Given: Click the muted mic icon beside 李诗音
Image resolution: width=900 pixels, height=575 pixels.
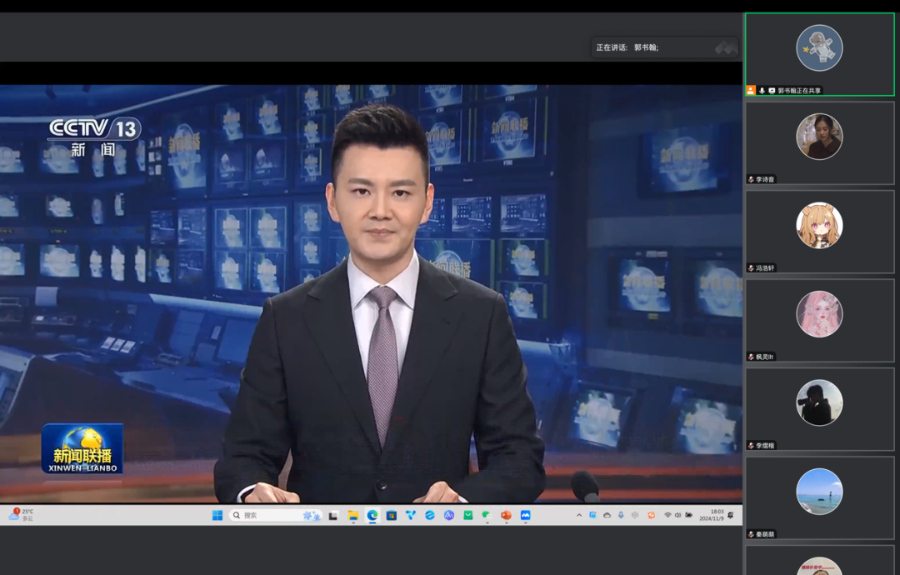Looking at the screenshot, I should (x=751, y=180).
